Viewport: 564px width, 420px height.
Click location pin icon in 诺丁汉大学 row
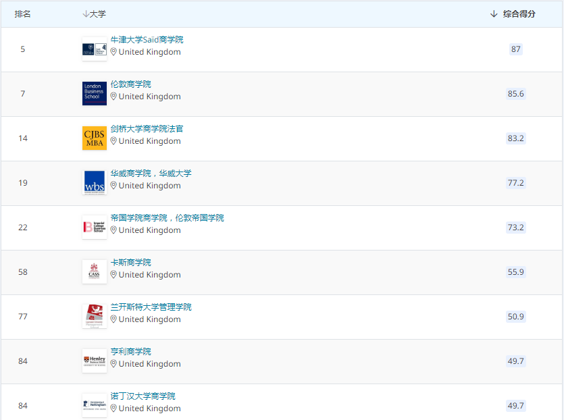[113, 409]
